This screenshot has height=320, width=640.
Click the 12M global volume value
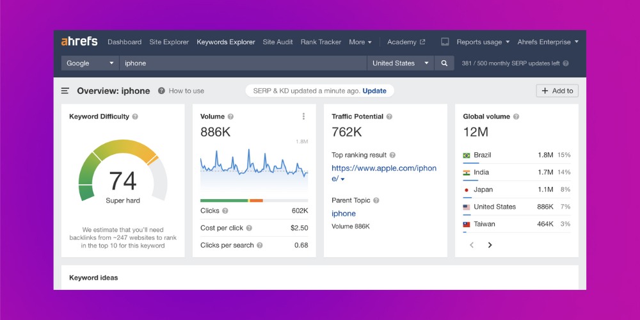476,132
